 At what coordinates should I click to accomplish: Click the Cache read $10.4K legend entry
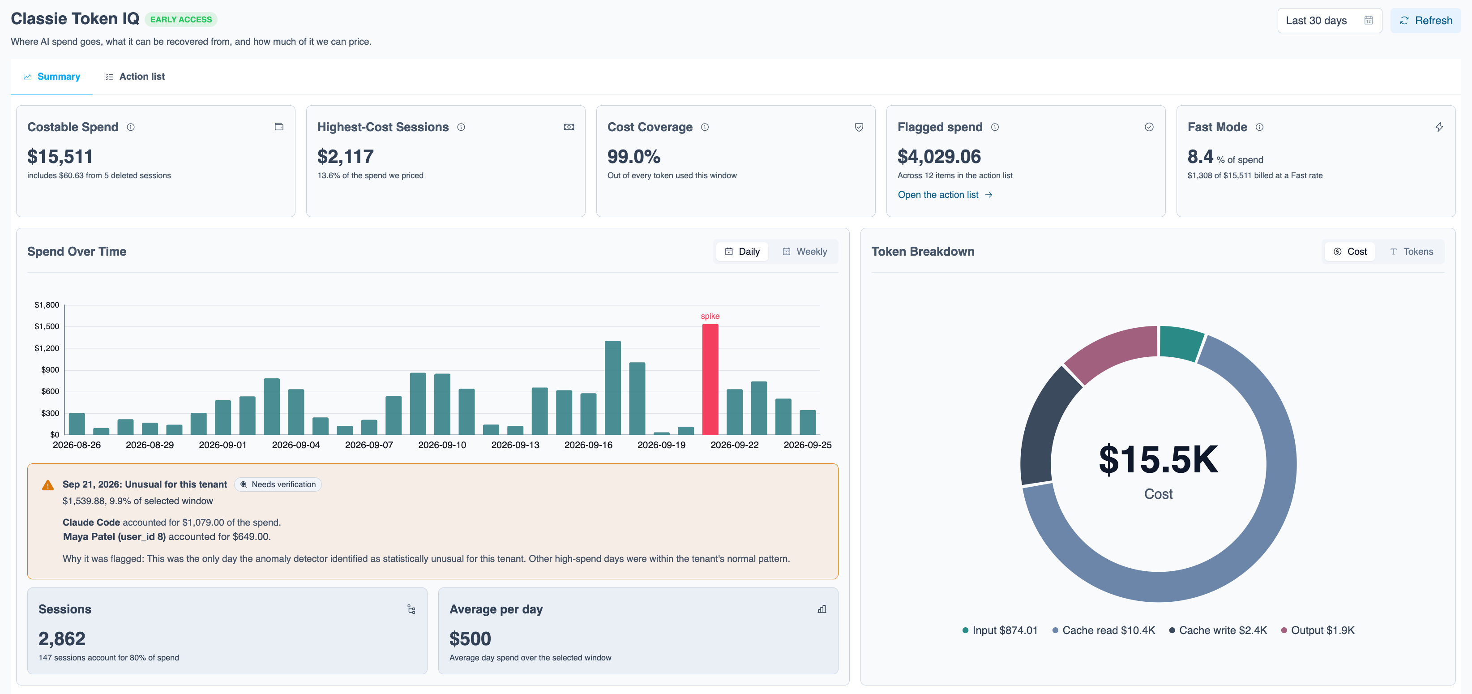coord(1104,630)
